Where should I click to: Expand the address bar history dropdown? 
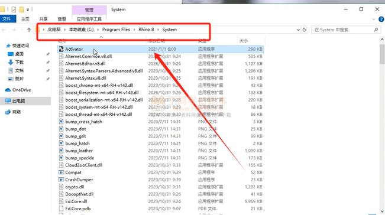pos(298,30)
